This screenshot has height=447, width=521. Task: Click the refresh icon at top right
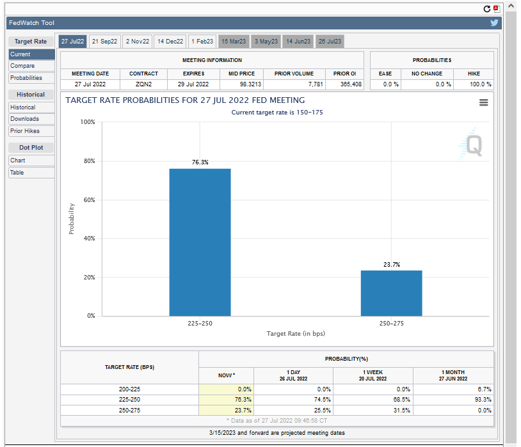click(487, 9)
